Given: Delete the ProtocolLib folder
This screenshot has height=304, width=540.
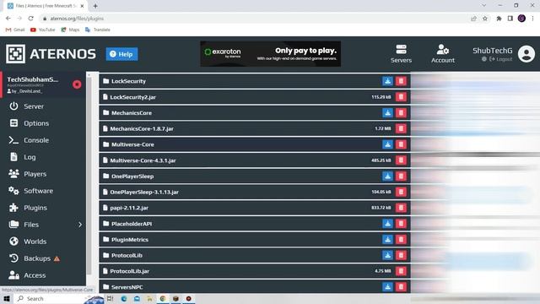Looking at the screenshot, I should point(401,255).
